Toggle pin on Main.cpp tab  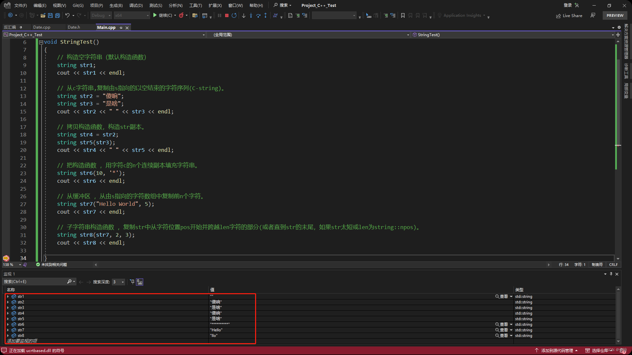coord(121,28)
